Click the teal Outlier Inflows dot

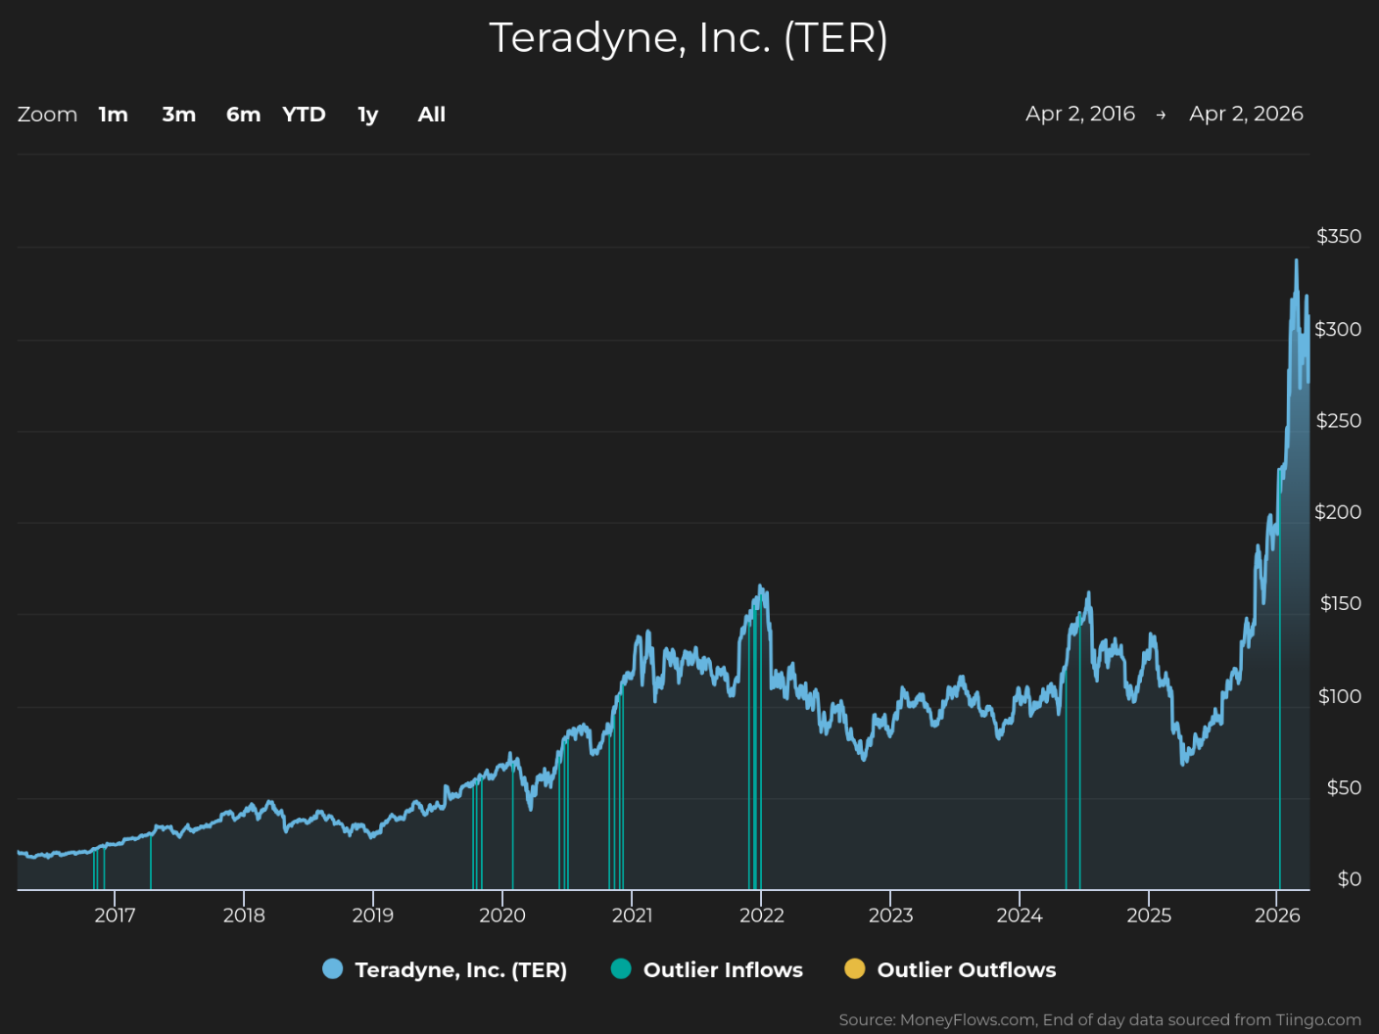(621, 969)
